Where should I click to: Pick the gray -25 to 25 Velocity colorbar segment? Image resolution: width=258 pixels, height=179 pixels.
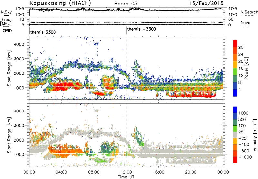[x=235, y=135]
